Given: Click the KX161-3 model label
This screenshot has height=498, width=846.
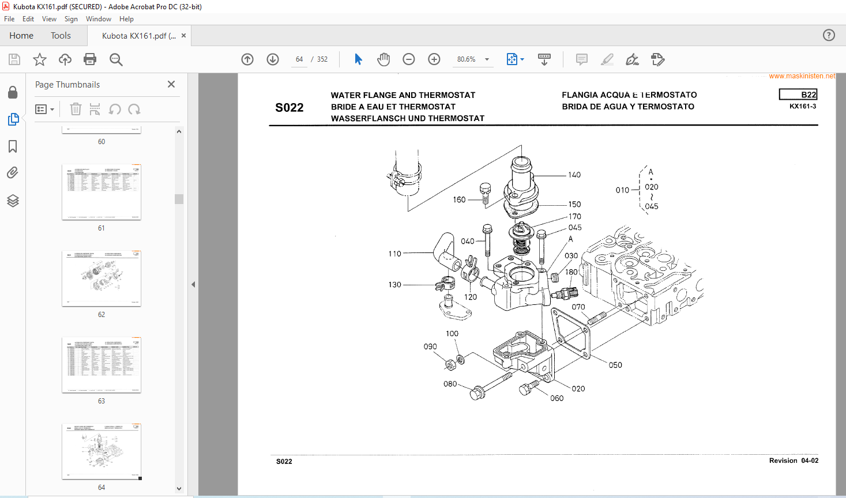Looking at the screenshot, I should click(803, 106).
